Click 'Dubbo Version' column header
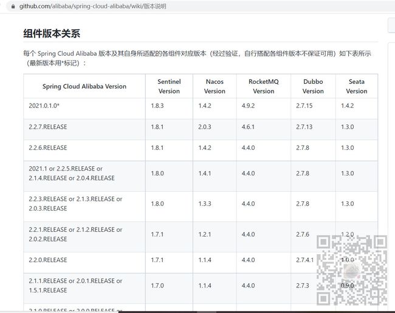The image size is (395, 313). [x=313, y=86]
